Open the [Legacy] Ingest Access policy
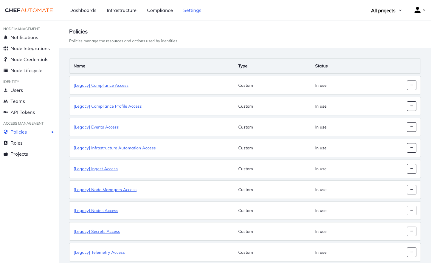The image size is (431, 263). click(95, 169)
